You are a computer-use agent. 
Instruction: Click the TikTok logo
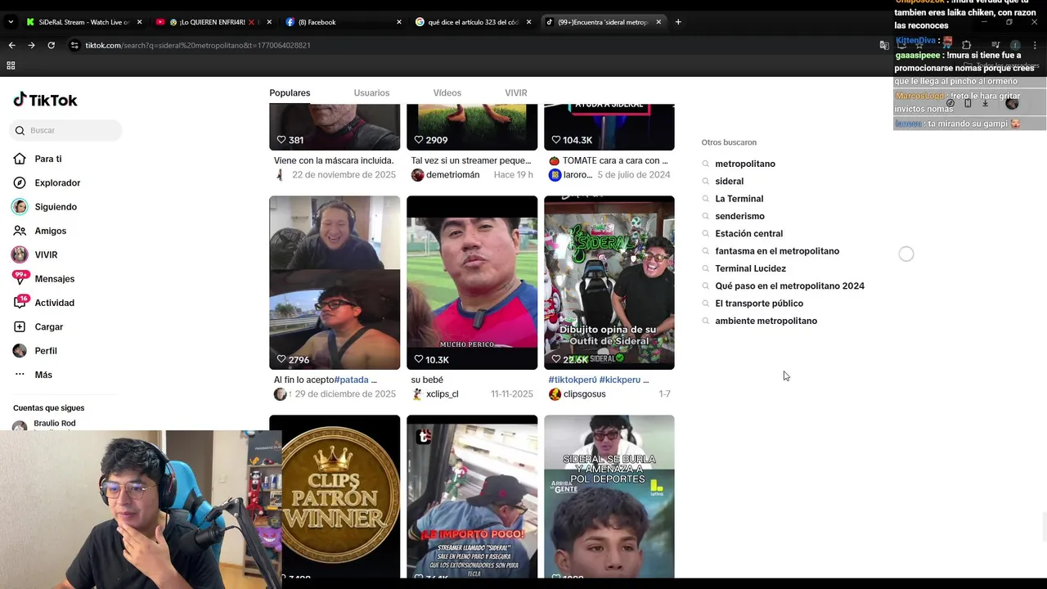coord(45,100)
